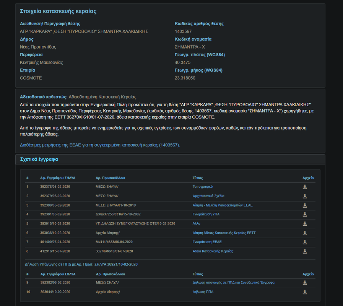Select protocol Δ3/Δ/37258/8316/15-10-2002
The height and width of the screenshot is (306, 343).
click(x=118, y=214)
